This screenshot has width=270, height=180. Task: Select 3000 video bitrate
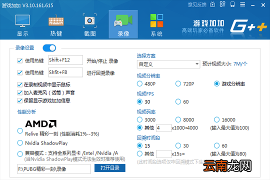(139, 119)
